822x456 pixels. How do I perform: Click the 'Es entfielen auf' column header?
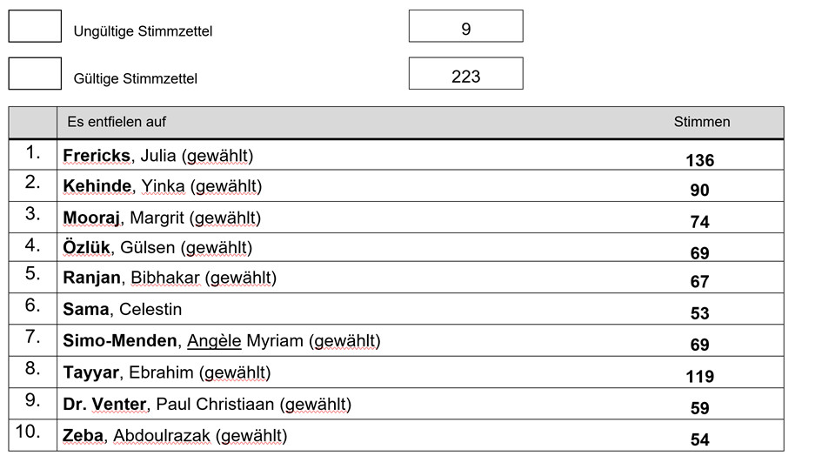pos(117,122)
